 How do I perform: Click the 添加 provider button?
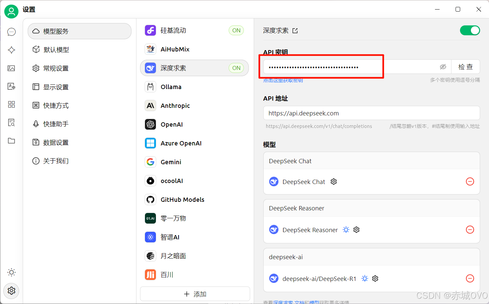pyautogui.click(x=195, y=294)
